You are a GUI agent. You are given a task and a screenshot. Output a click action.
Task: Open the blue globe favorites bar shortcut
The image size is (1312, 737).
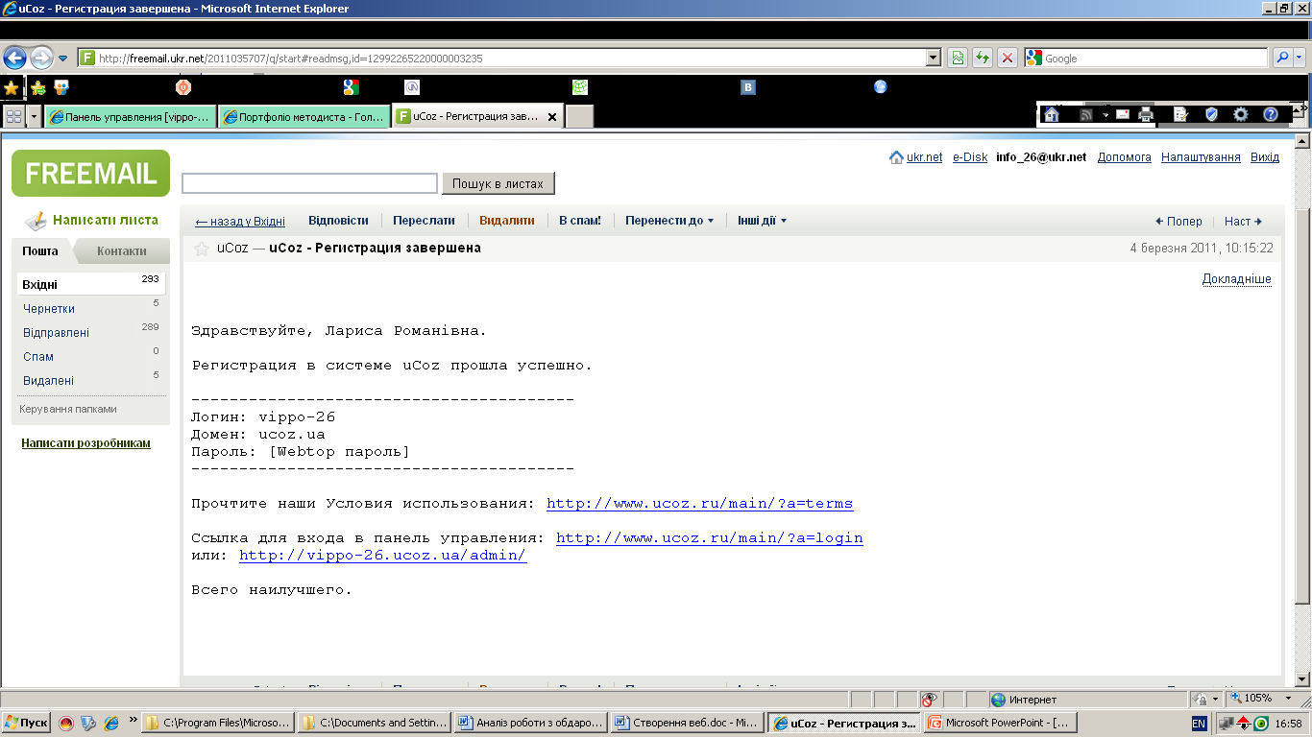point(880,86)
